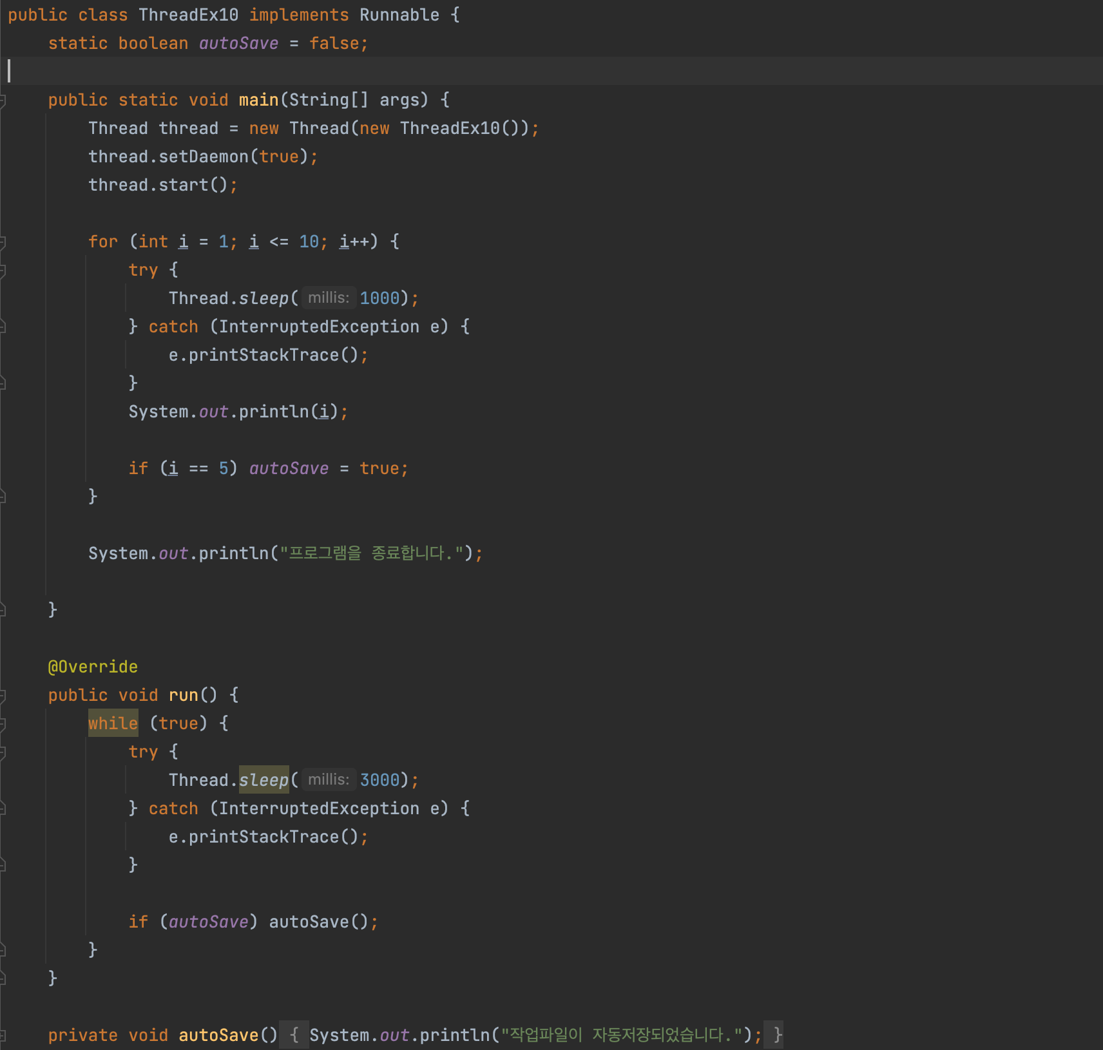Click the catch keyword in the run method

[x=173, y=808]
